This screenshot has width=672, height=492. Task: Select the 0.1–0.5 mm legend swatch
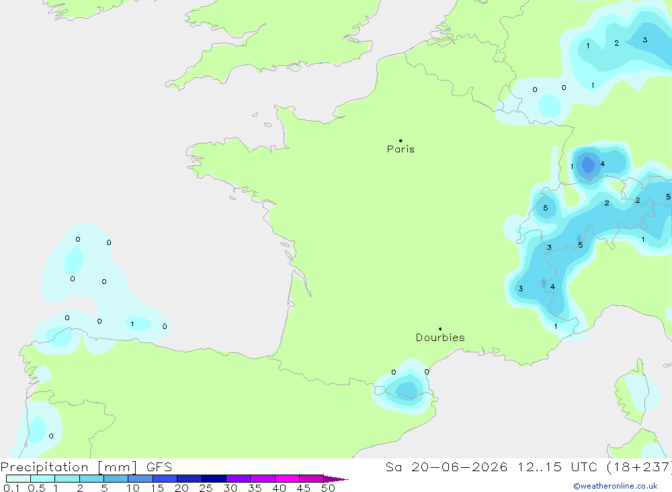pos(18,479)
